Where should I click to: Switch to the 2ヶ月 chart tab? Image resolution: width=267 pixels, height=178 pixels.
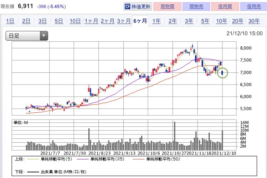click(x=108, y=21)
